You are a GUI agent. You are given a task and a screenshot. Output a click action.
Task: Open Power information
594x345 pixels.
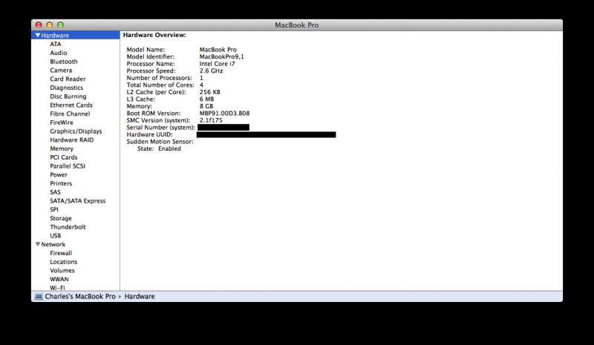(x=59, y=174)
